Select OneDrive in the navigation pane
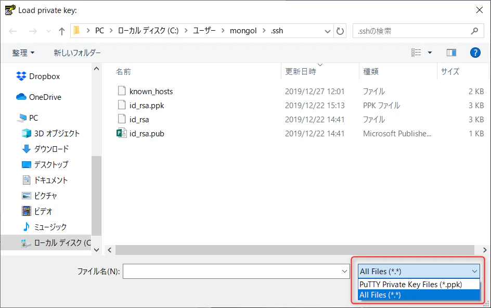 click(45, 97)
